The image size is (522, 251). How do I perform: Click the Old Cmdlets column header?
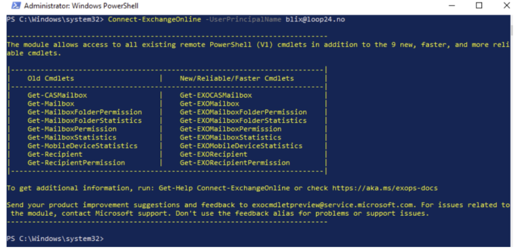(51, 79)
